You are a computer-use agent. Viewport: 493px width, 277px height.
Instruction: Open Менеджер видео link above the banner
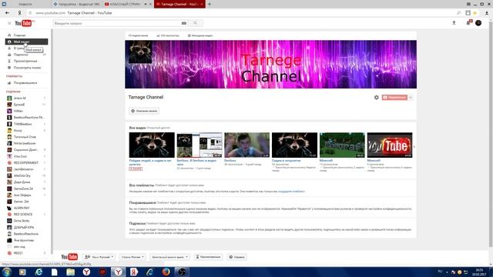coord(200,35)
